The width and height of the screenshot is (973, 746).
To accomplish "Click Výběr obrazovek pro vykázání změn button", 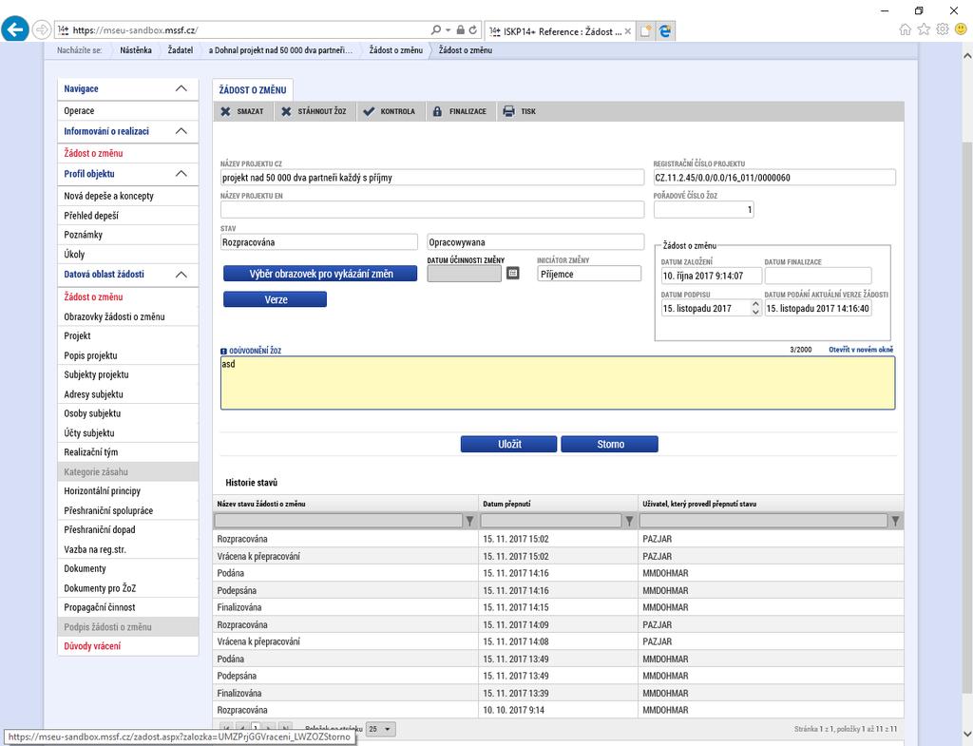I will click(x=320, y=274).
